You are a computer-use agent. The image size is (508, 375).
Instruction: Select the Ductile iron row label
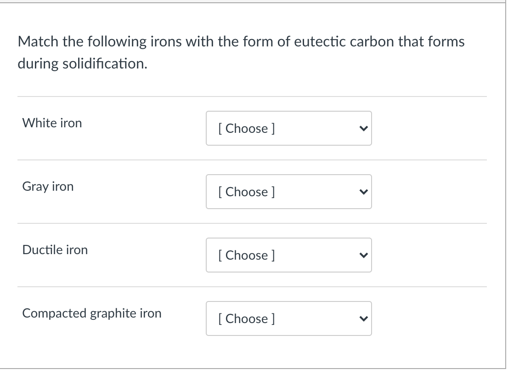click(x=55, y=250)
